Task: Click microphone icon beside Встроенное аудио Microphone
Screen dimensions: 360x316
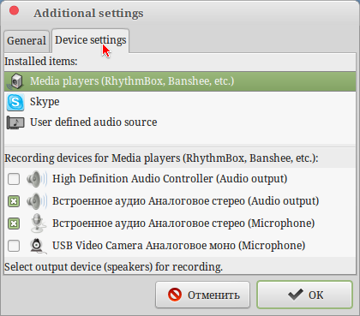Action: (38, 224)
